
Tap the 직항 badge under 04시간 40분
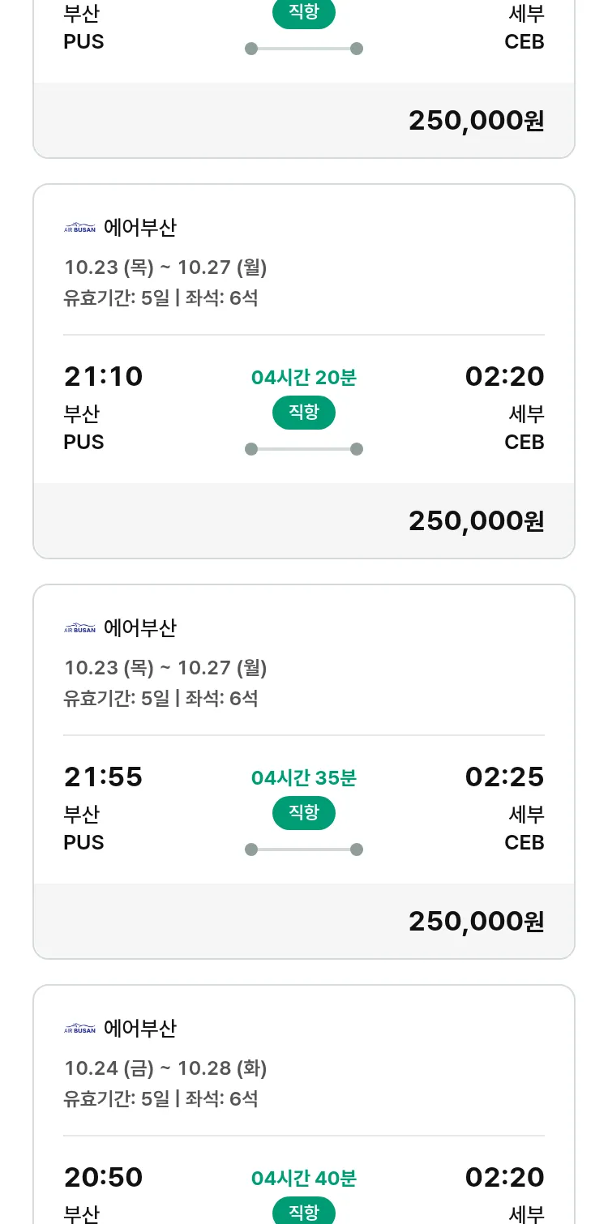click(x=304, y=1212)
